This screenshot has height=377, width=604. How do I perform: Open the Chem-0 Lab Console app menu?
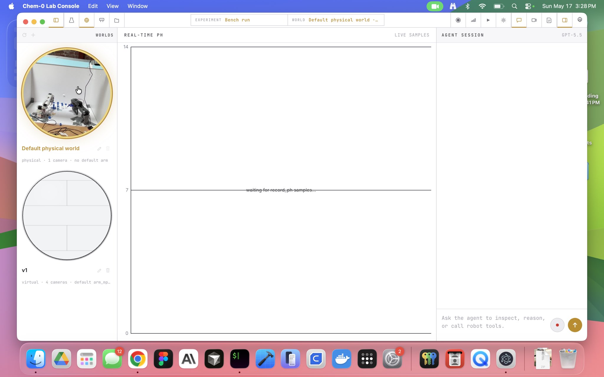point(51,6)
